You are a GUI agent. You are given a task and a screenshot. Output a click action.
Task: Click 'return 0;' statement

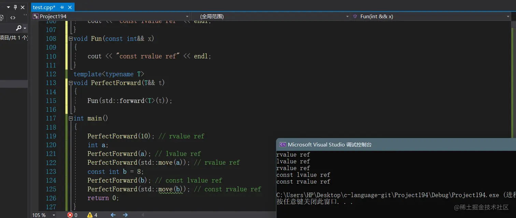[x=103, y=198]
